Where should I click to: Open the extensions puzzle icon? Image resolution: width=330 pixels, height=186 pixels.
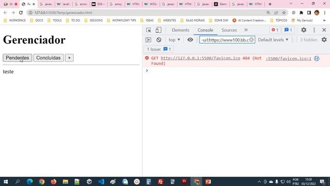[301, 12]
